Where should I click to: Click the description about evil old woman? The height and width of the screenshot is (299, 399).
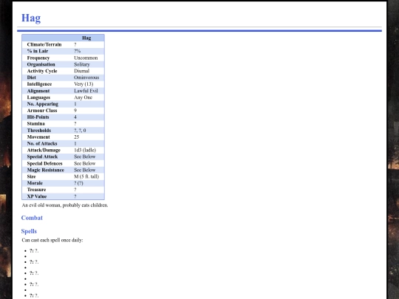(65, 205)
